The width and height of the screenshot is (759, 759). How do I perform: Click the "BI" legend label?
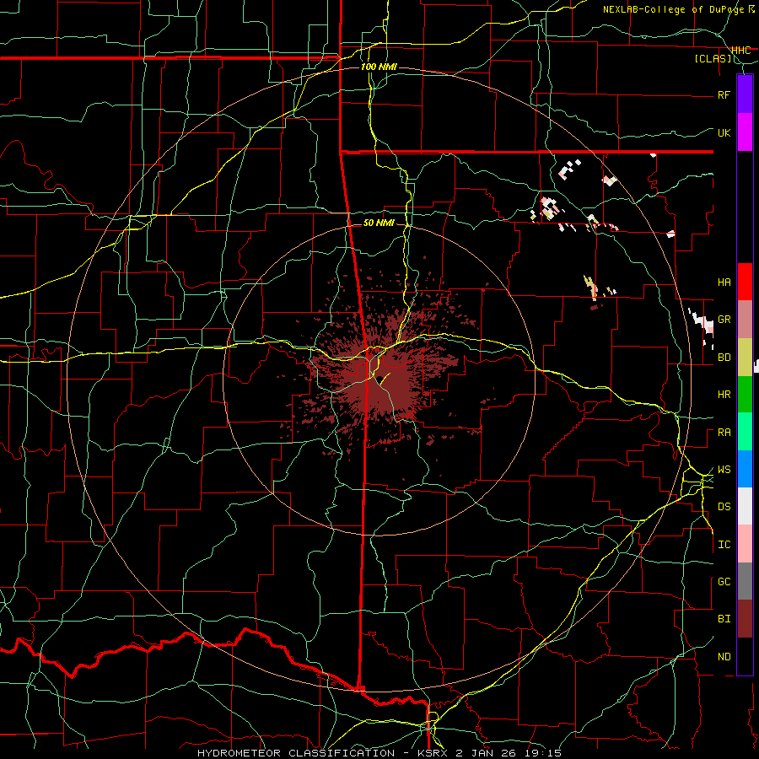tap(724, 619)
